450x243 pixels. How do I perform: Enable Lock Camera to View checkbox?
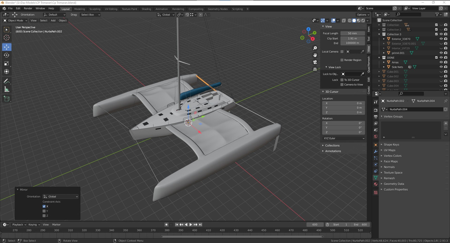(342, 85)
